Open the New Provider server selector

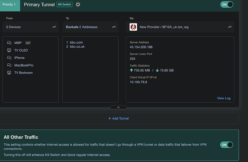180,27
